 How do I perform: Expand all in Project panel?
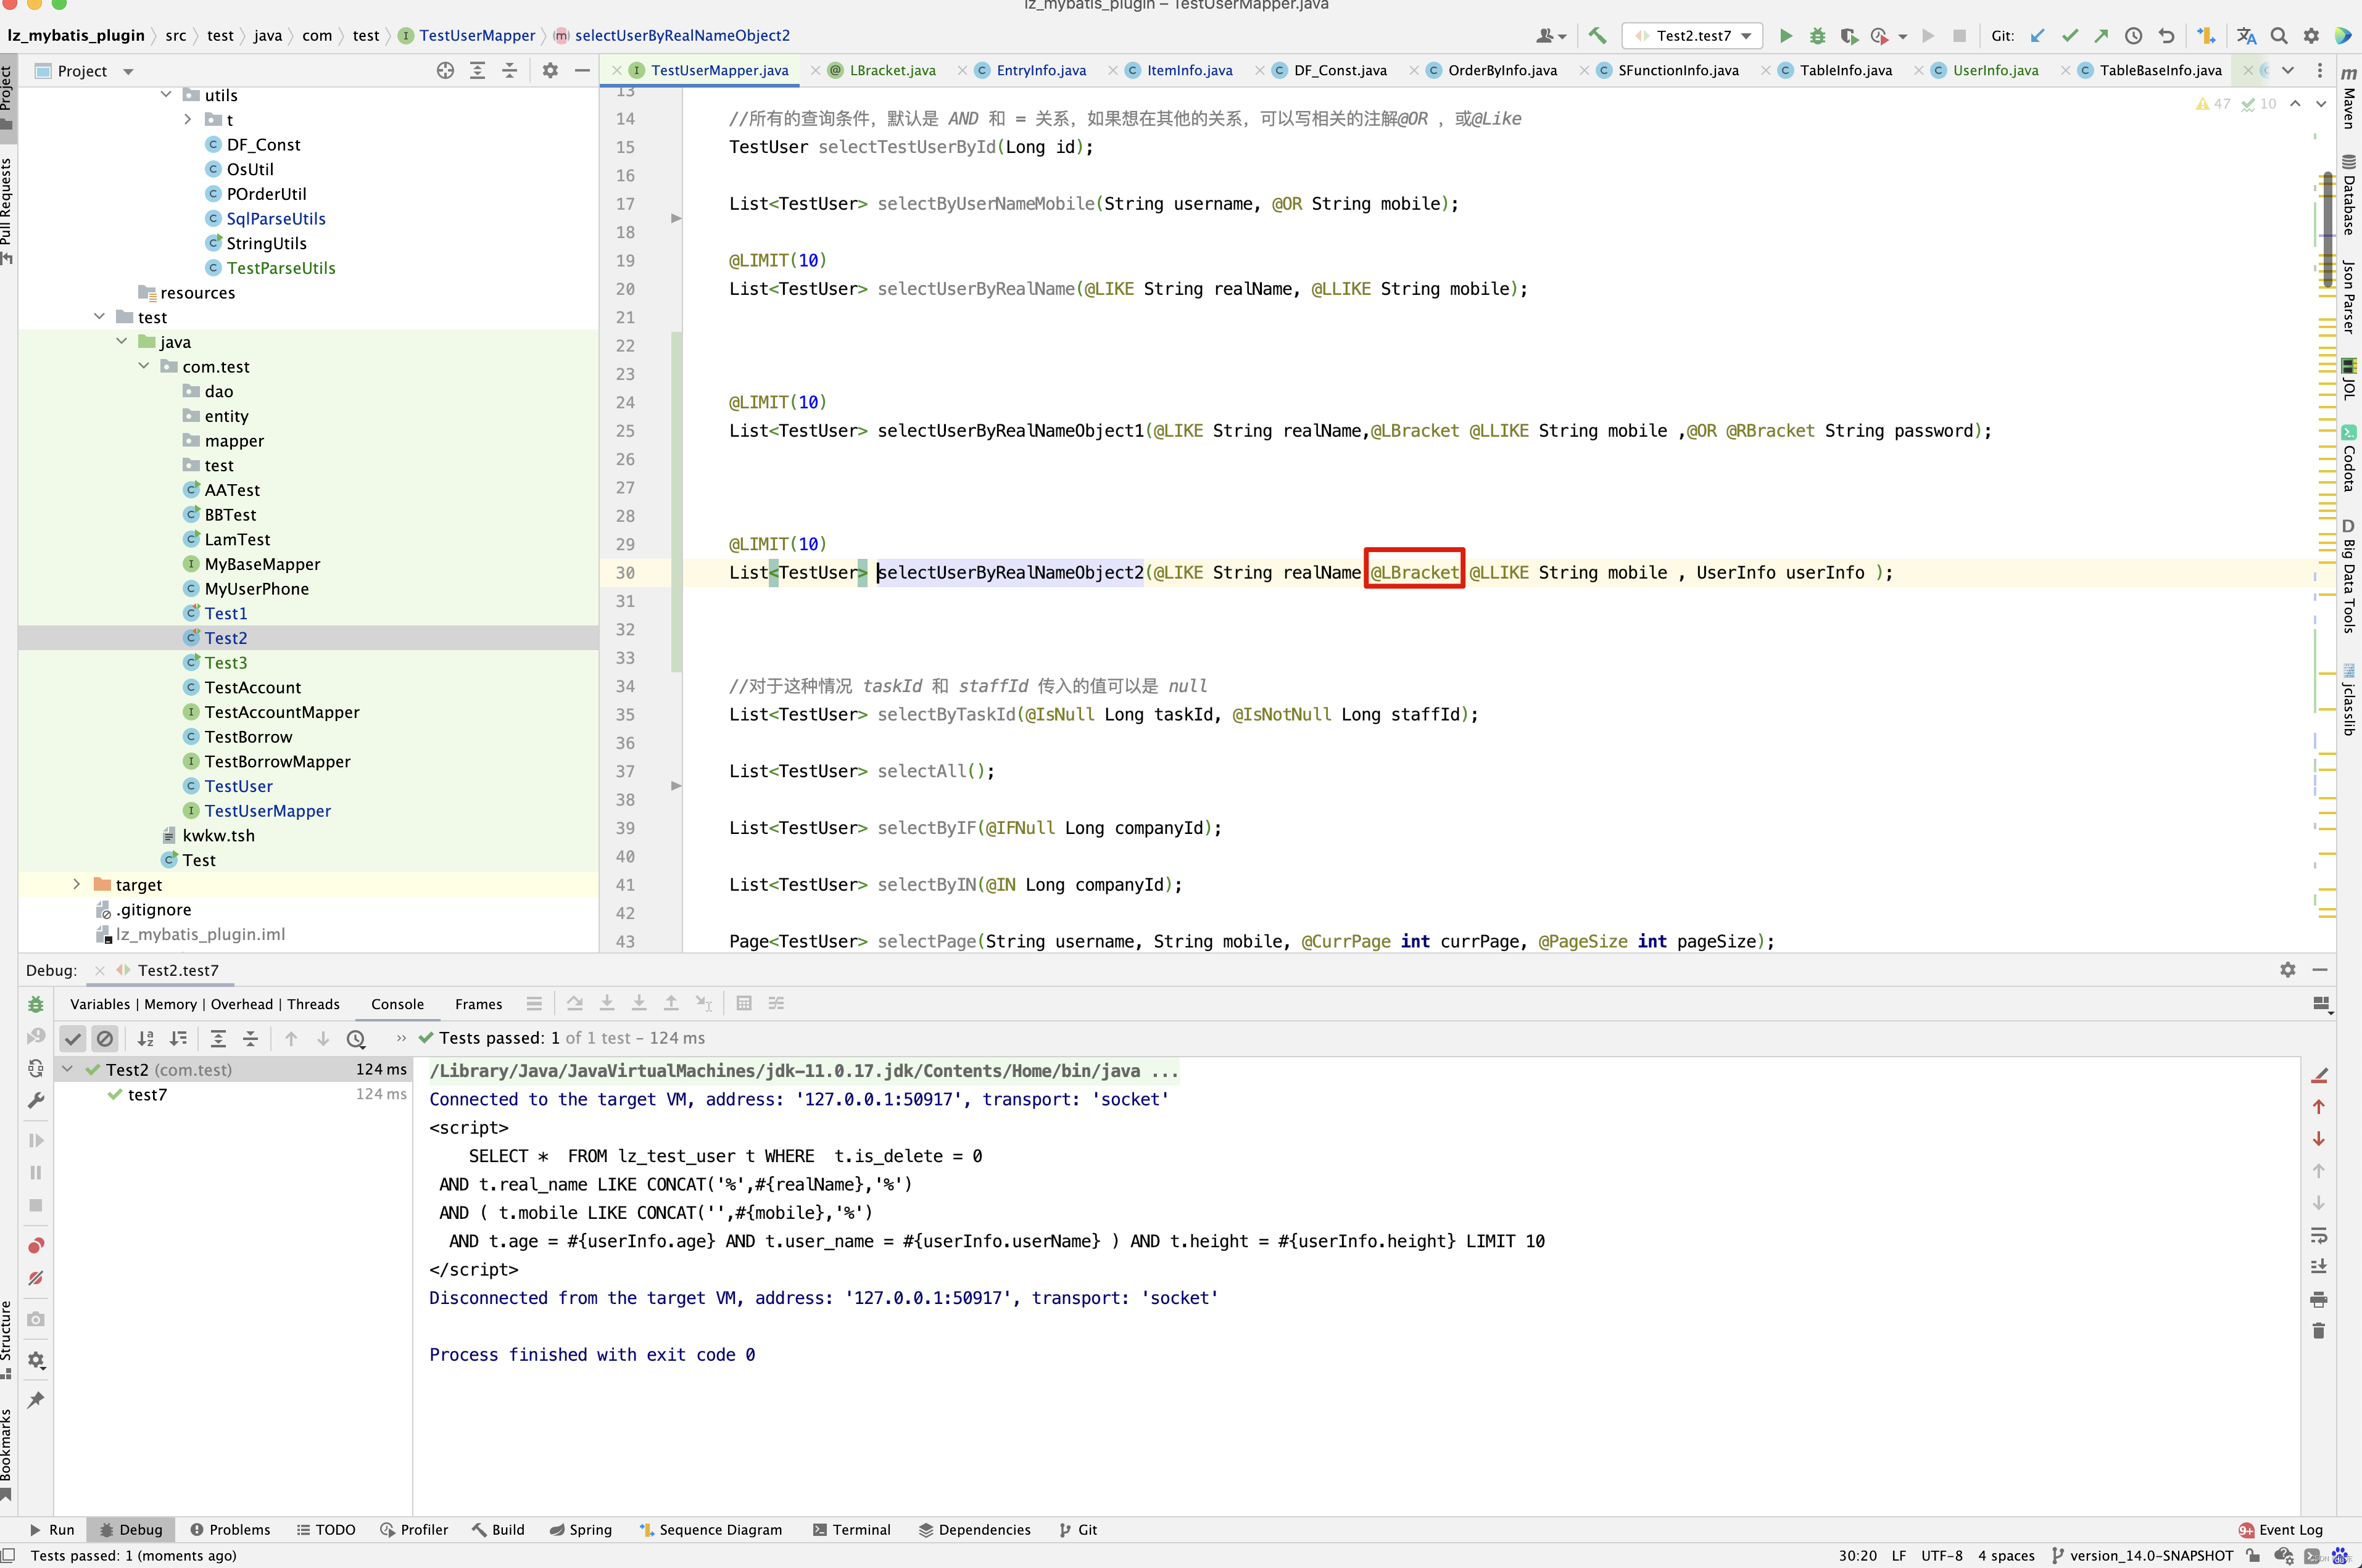pos(478,71)
